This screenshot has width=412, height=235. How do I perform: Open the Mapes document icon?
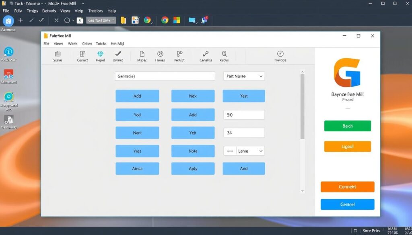(142, 56)
